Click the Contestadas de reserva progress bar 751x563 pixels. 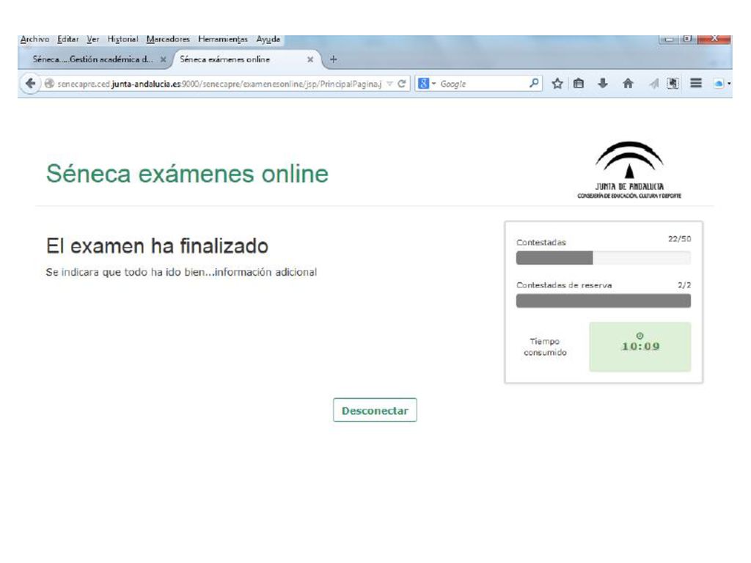(604, 301)
